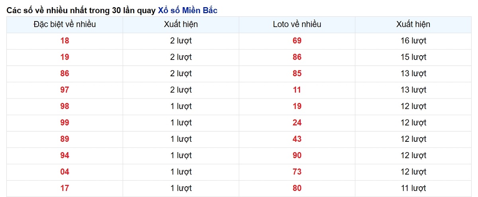Open the Xổ số Miền Bắc link
Viewport: 478px width, 197px height.
pos(188,10)
